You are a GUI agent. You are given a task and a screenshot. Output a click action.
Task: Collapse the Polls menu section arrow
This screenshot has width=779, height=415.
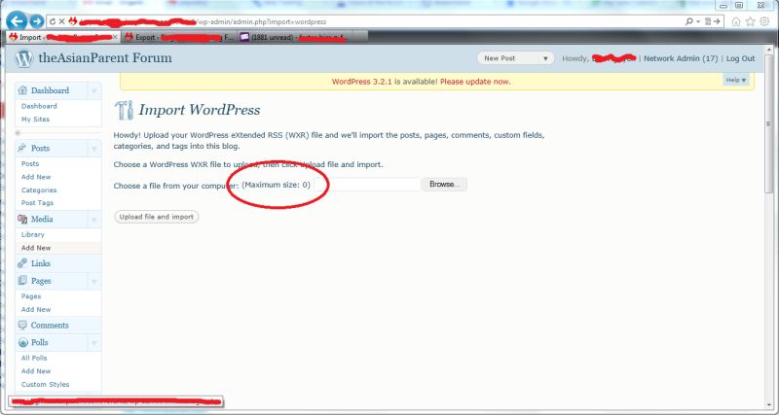tap(93, 343)
